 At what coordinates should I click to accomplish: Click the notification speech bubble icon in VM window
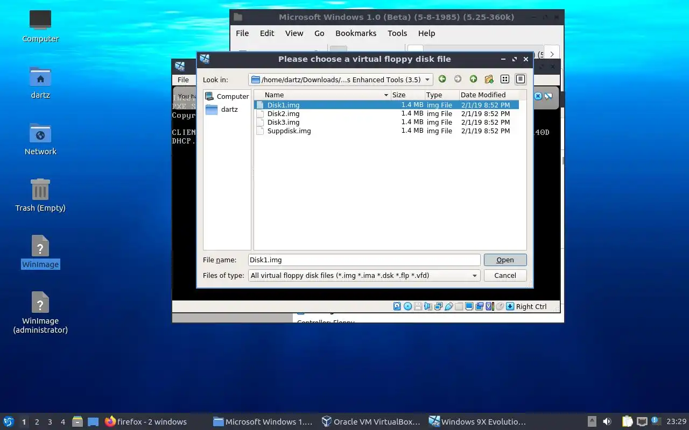pyautogui.click(x=548, y=96)
